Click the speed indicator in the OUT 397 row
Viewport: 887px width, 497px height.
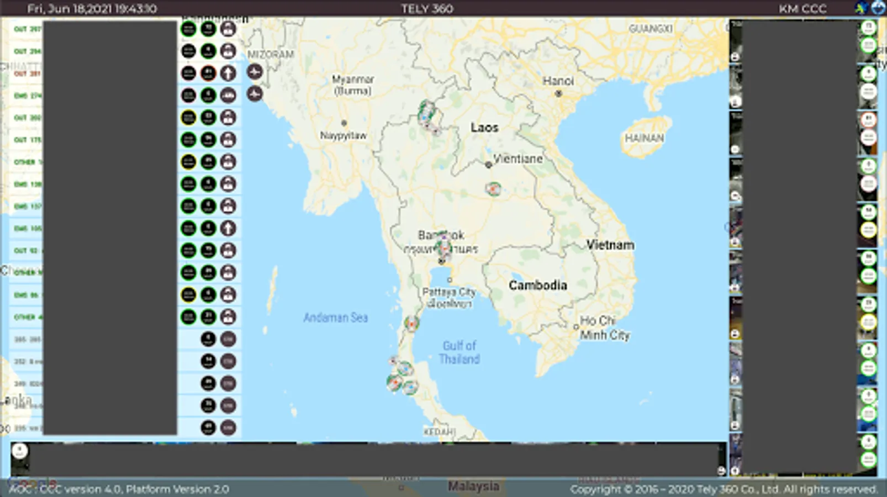(208, 29)
